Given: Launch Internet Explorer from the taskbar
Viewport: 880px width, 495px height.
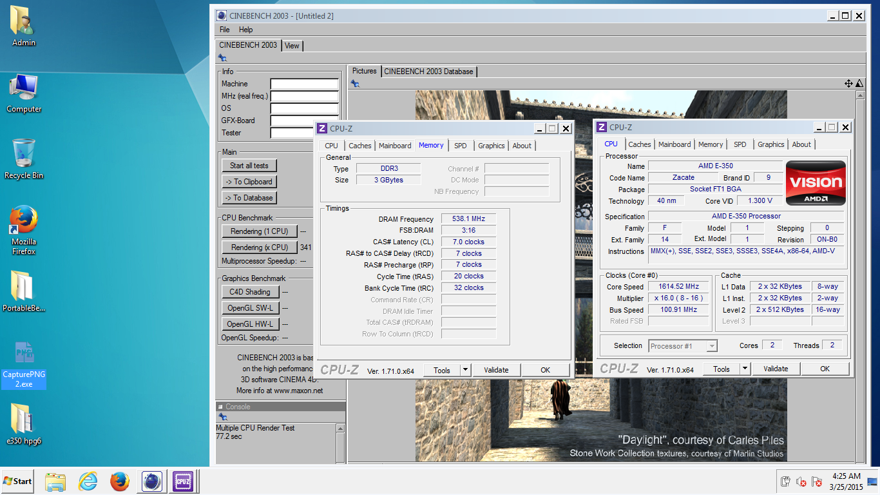Looking at the screenshot, I should 88,481.
